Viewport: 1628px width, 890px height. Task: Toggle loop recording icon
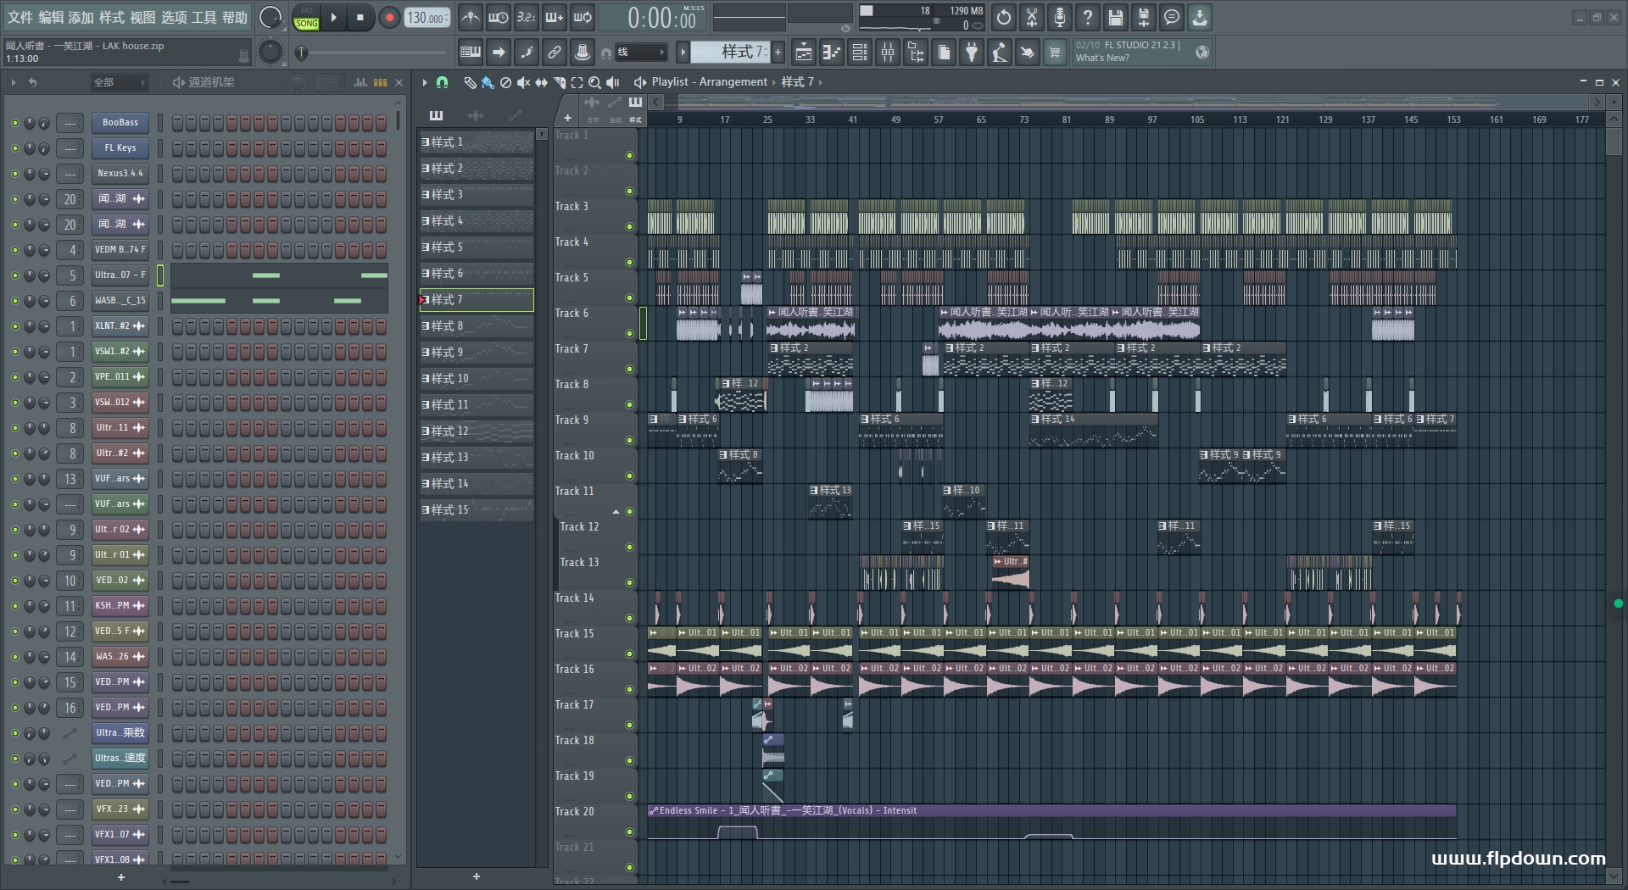point(583,17)
